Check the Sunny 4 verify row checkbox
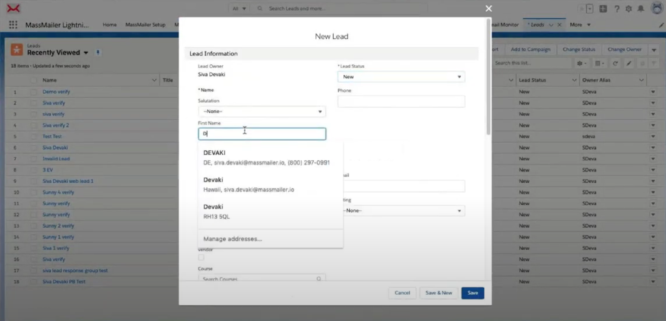This screenshot has width=666, height=321. [33, 192]
